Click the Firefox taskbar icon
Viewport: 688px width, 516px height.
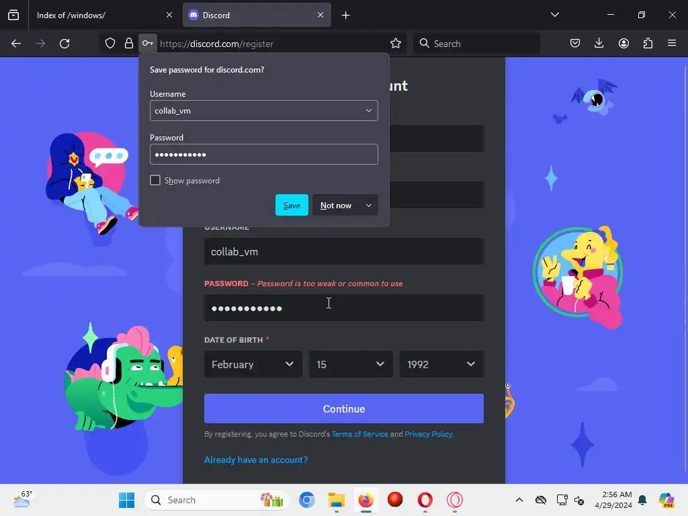point(366,500)
